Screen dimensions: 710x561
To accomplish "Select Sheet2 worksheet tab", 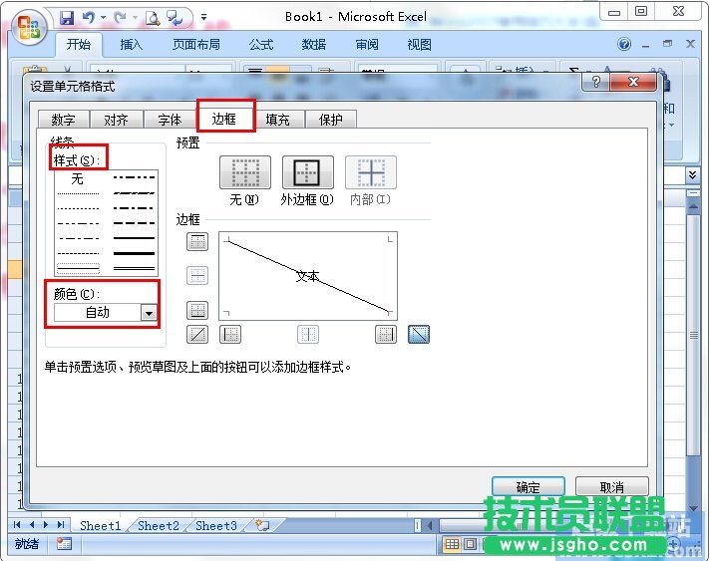I will 159,526.
